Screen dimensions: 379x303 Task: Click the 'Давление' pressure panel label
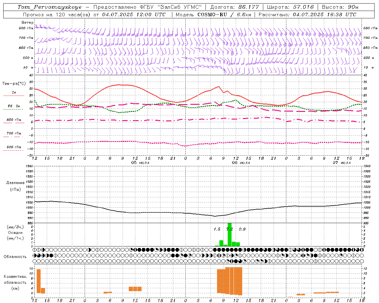tap(15, 183)
